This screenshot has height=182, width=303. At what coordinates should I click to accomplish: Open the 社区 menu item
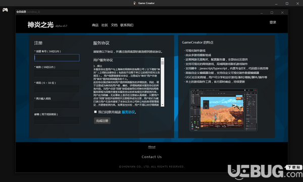(105, 25)
